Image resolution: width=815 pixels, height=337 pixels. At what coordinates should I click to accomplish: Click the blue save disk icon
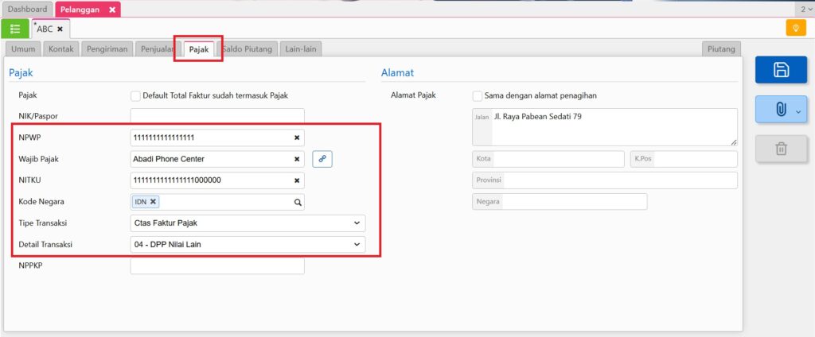tap(781, 70)
